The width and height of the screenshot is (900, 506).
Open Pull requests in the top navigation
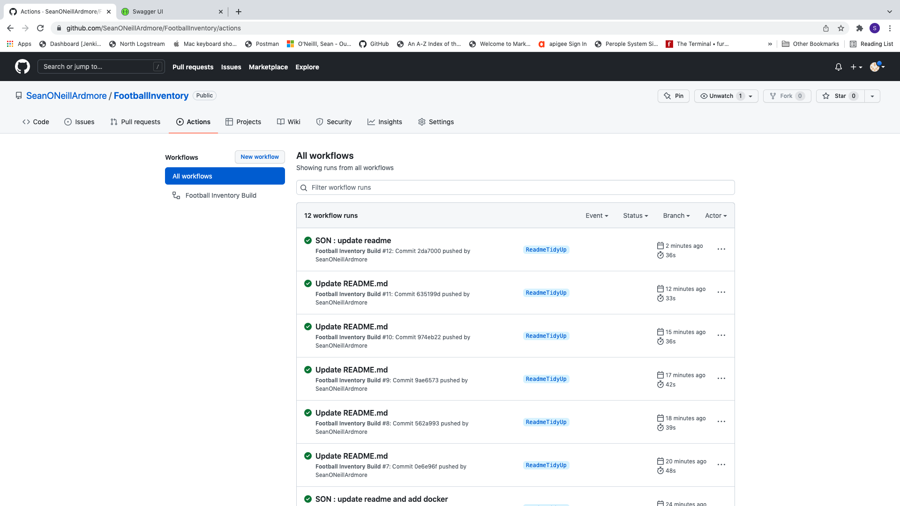[x=193, y=67]
